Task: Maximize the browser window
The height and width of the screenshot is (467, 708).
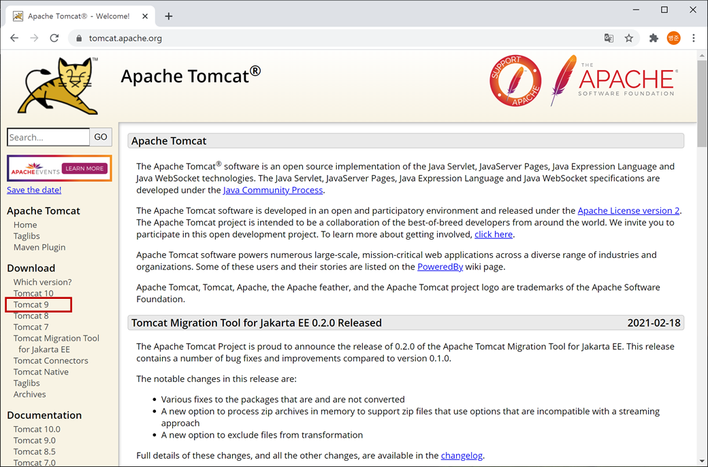Action: [x=664, y=10]
